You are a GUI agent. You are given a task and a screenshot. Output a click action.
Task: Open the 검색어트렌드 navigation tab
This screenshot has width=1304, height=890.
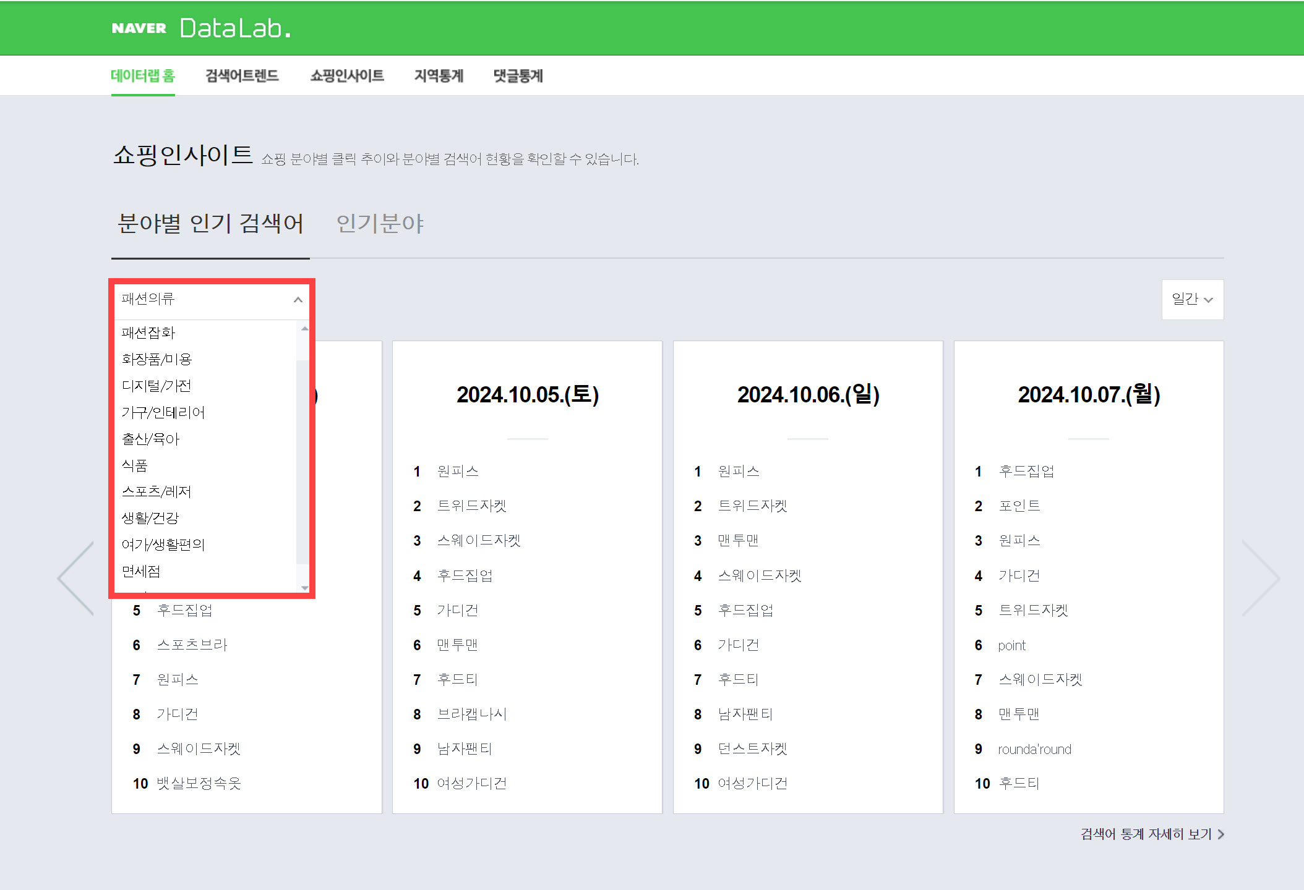pyautogui.click(x=242, y=76)
